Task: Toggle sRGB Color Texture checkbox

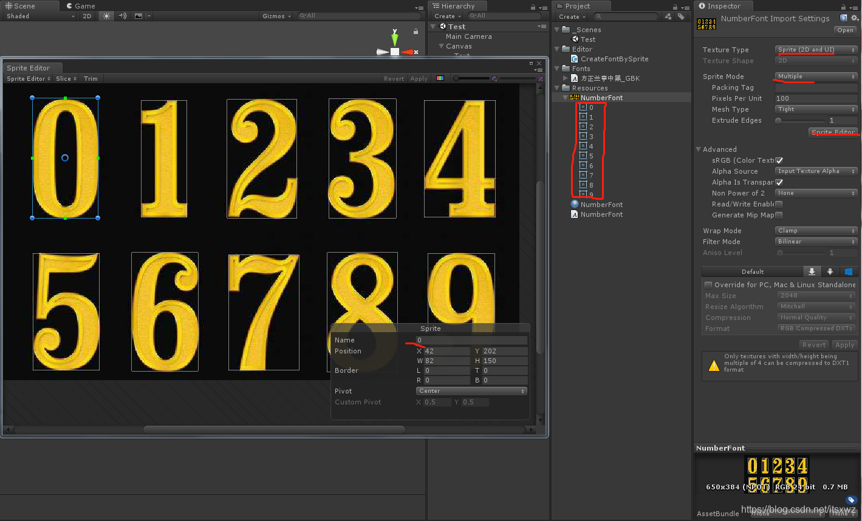Action: (779, 160)
